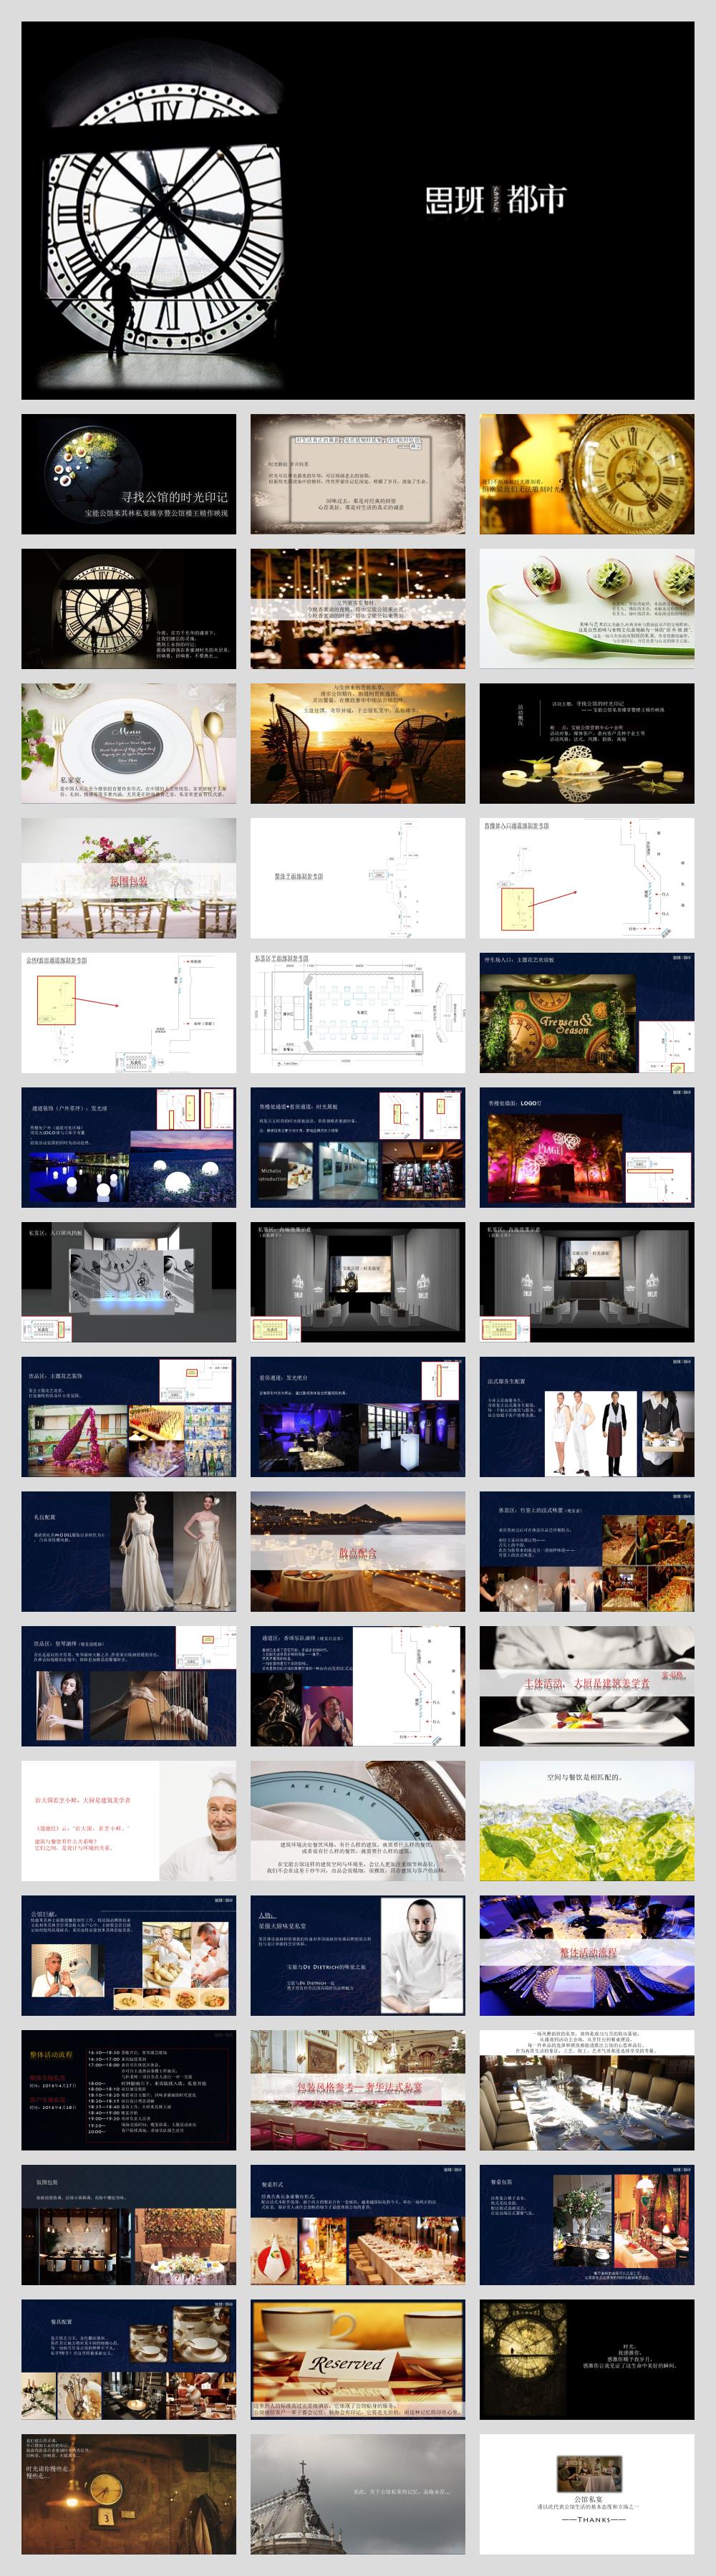Select the gray cathedral dome slide
The width and height of the screenshot is (716, 2576).
[x=357, y=2494]
